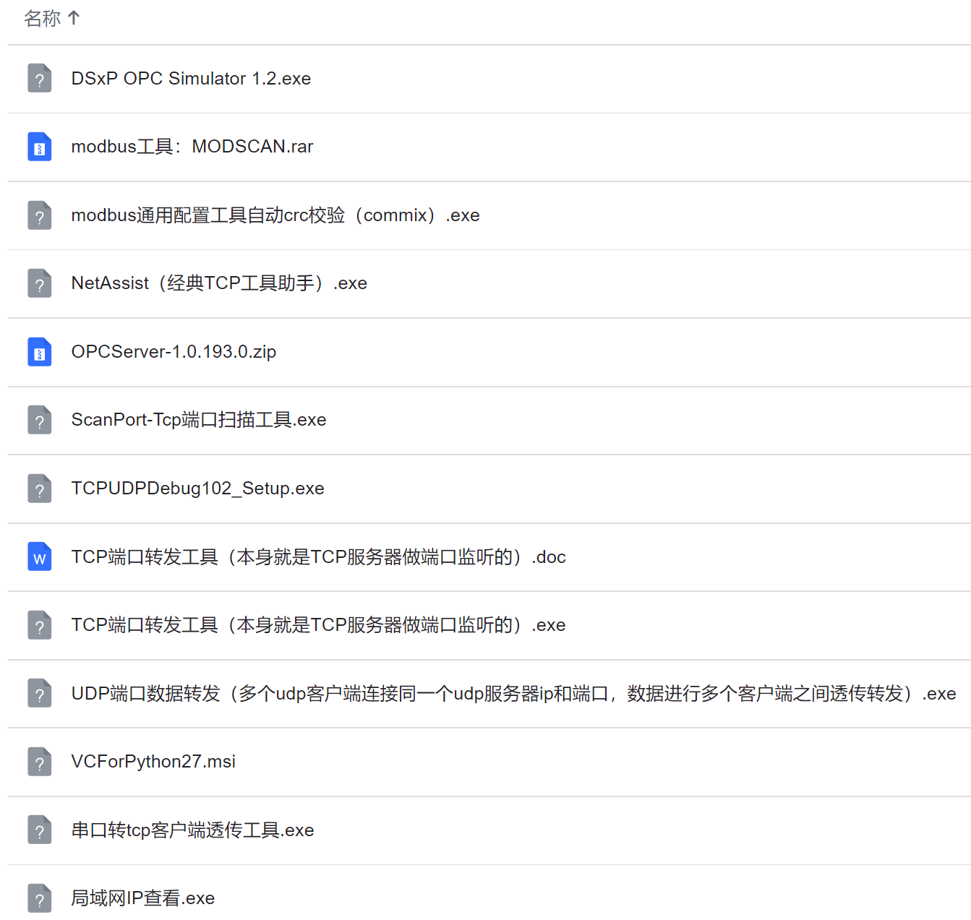This screenshot has width=971, height=920.
Task: Open DSxP OPC Simulator 1.2.exe
Action: point(191,79)
